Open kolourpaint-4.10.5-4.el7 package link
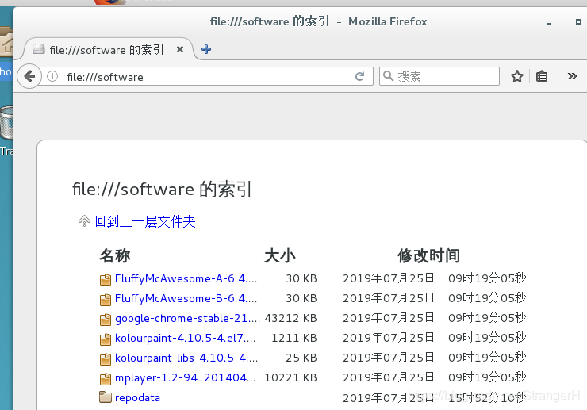Screen dimensions: 587x410 (186, 338)
